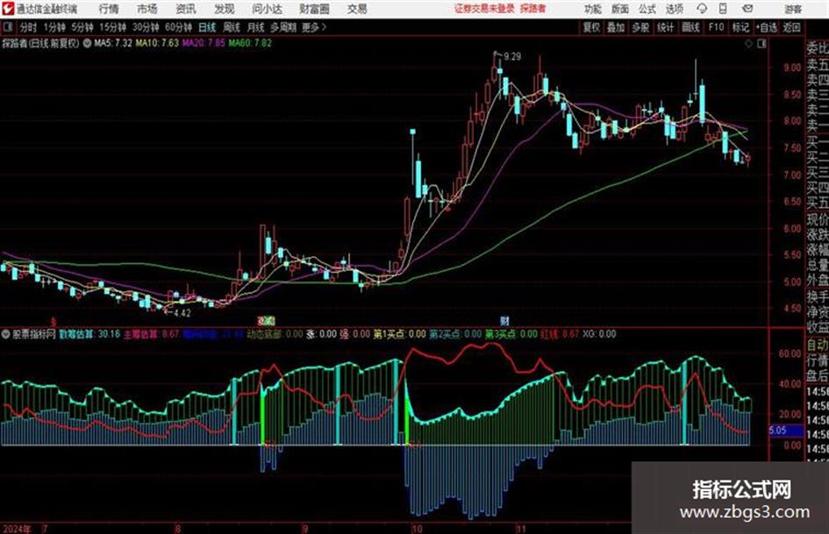
Task: Open the 行情 menu
Action: point(109,9)
